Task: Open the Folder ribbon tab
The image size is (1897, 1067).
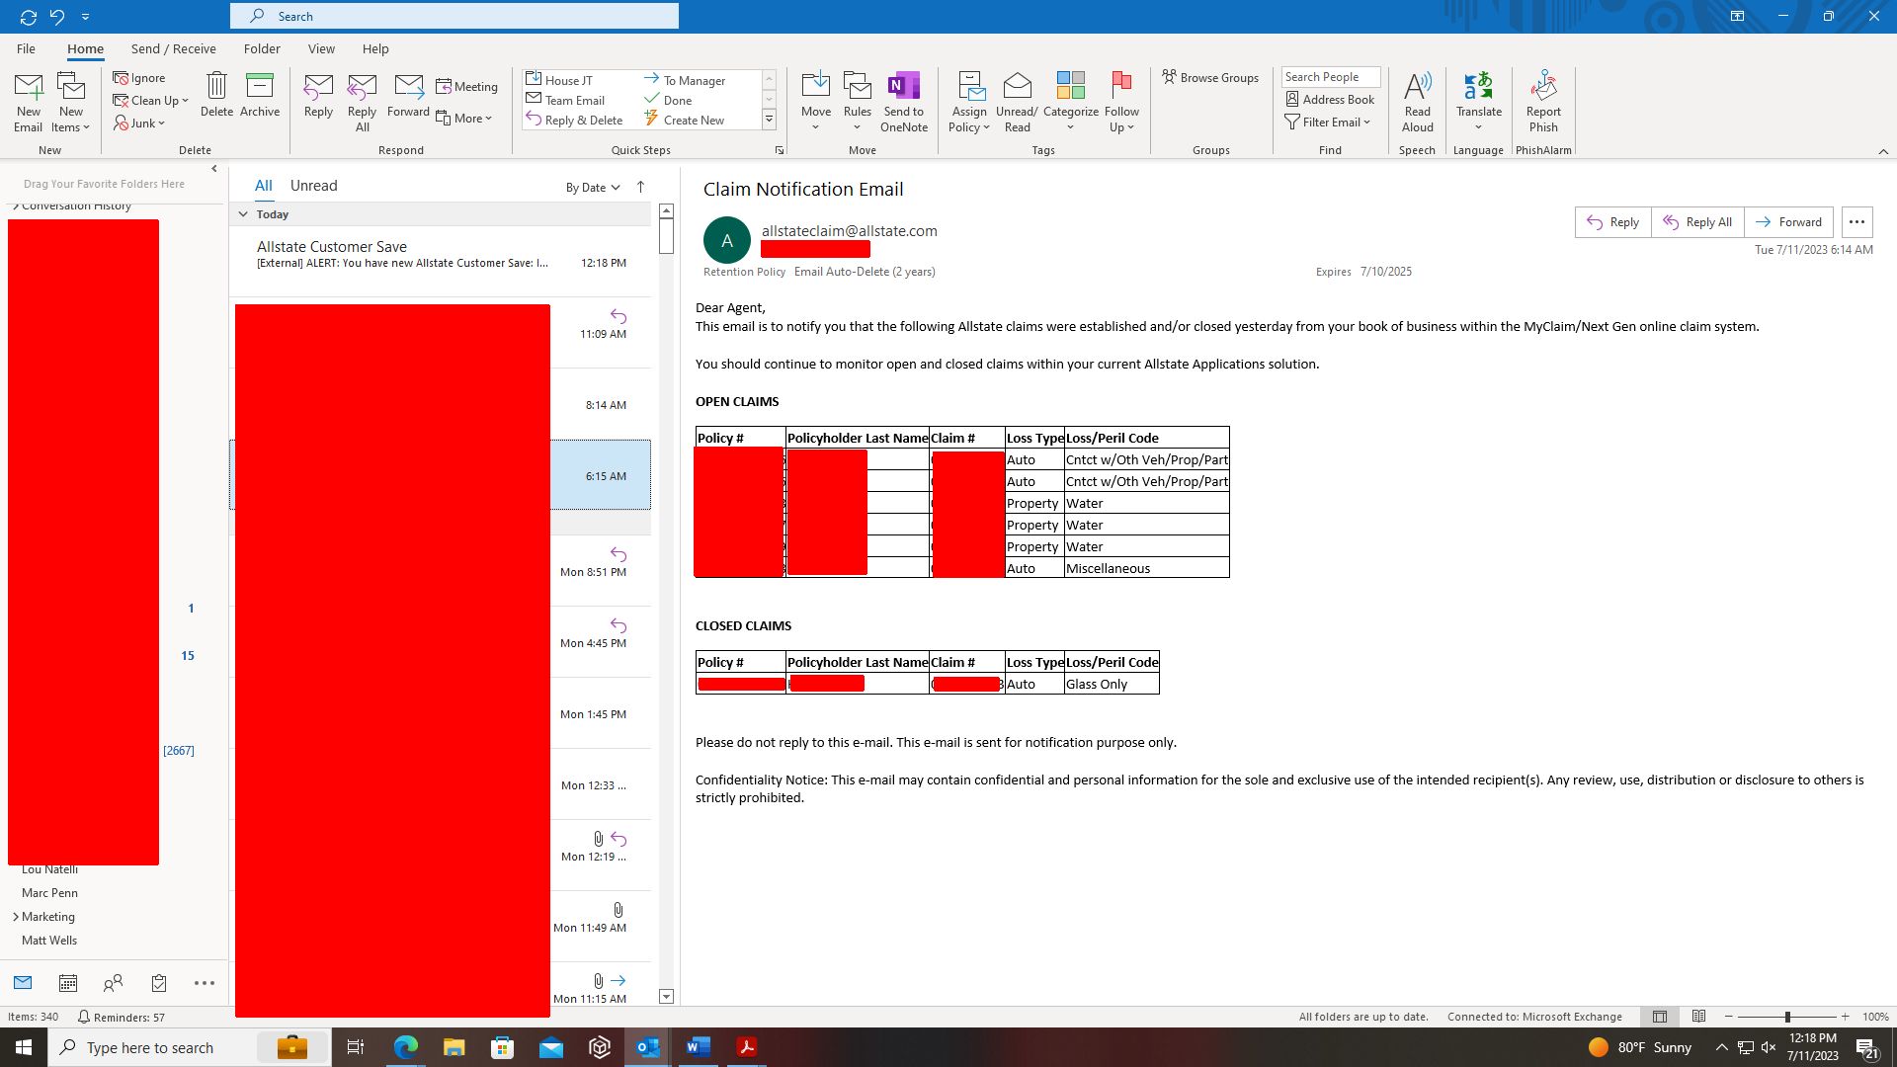Action: [262, 48]
